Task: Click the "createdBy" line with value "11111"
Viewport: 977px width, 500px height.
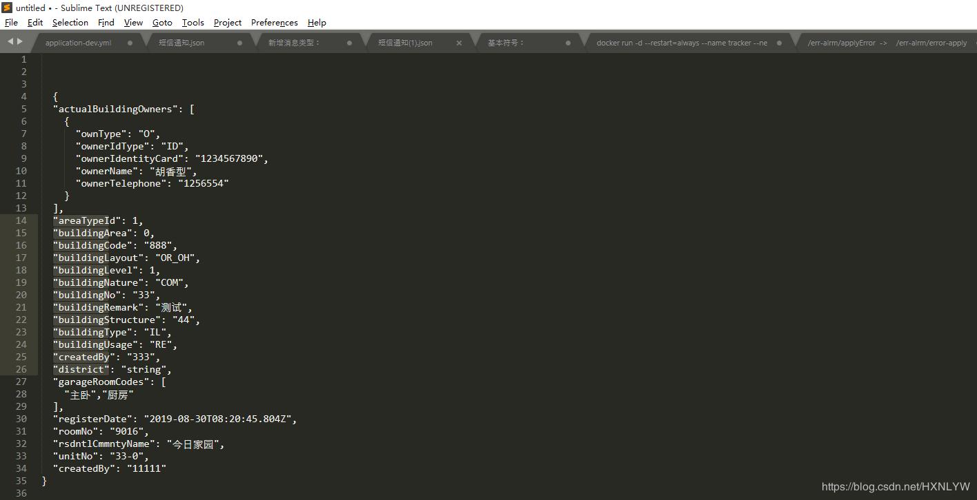Action: (x=110, y=468)
